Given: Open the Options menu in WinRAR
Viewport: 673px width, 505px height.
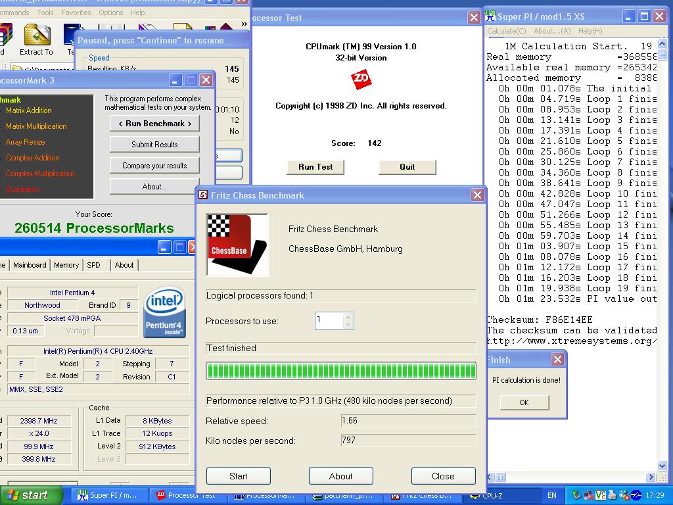Looking at the screenshot, I should pos(110,12).
